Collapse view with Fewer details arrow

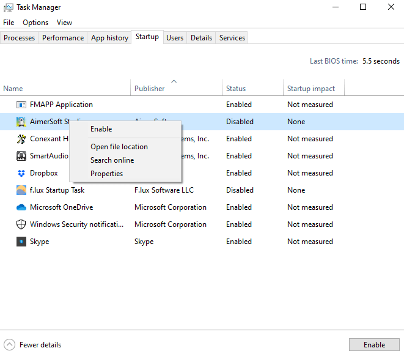[10, 344]
